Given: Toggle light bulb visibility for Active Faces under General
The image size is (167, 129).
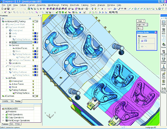Looking at the screenshot, I should (33, 48).
